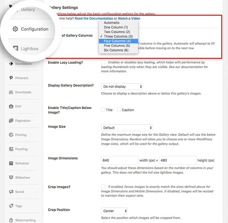Screen dimensions: 228x223
Task: Click the image height field 480
Action: tap(178, 160)
